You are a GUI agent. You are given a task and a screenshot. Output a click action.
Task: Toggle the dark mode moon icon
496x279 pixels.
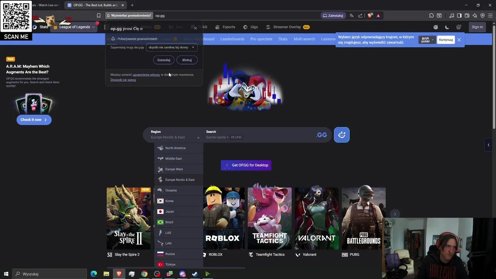click(x=447, y=27)
